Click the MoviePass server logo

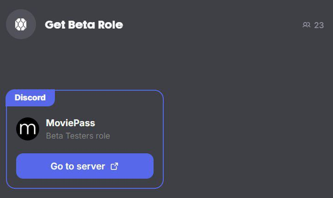pyautogui.click(x=28, y=129)
